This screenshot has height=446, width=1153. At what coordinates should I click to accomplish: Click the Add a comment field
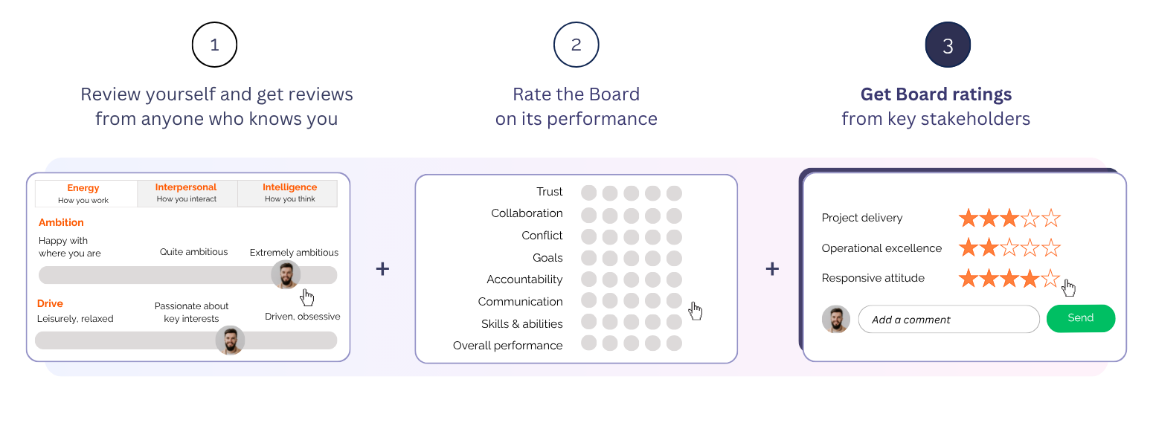948,320
